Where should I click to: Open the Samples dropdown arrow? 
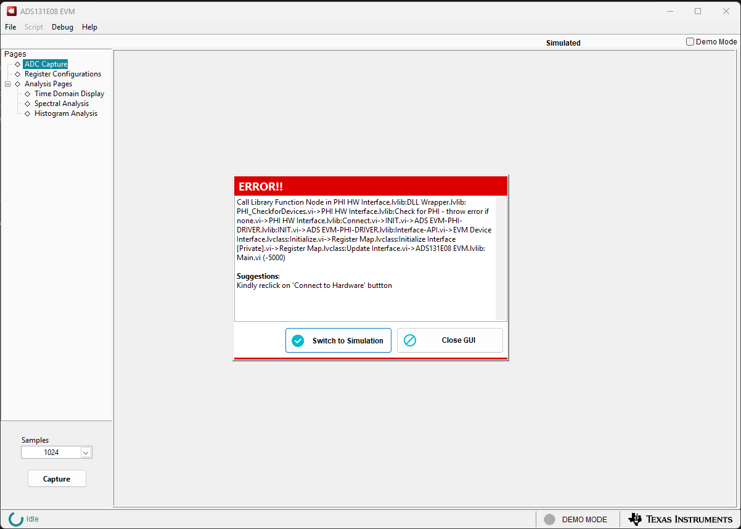[x=86, y=453]
